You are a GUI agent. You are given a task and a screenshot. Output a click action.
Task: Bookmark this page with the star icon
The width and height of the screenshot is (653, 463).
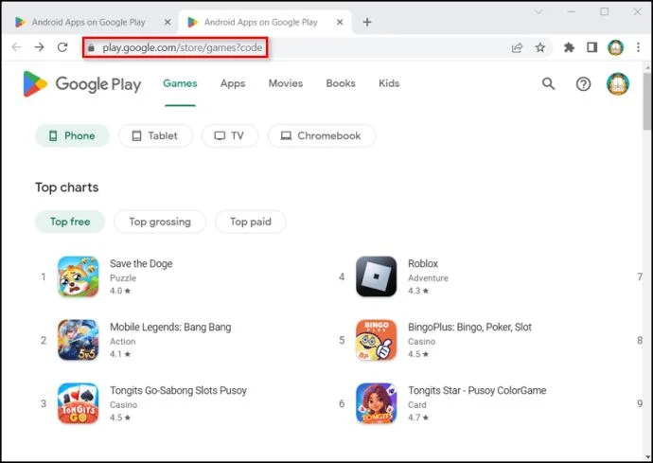[540, 48]
